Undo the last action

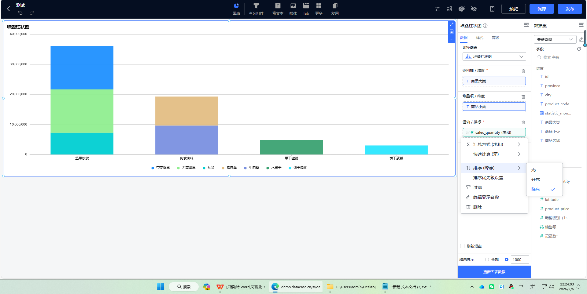click(20, 13)
